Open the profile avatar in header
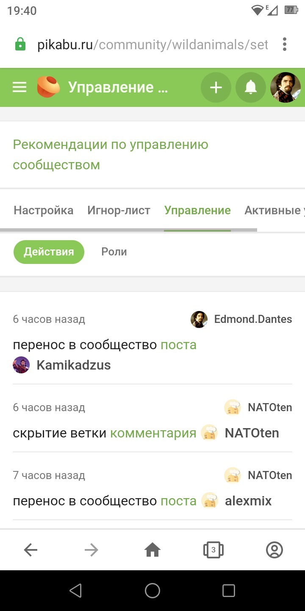Screen dimensions: 305x611 (x=286, y=87)
